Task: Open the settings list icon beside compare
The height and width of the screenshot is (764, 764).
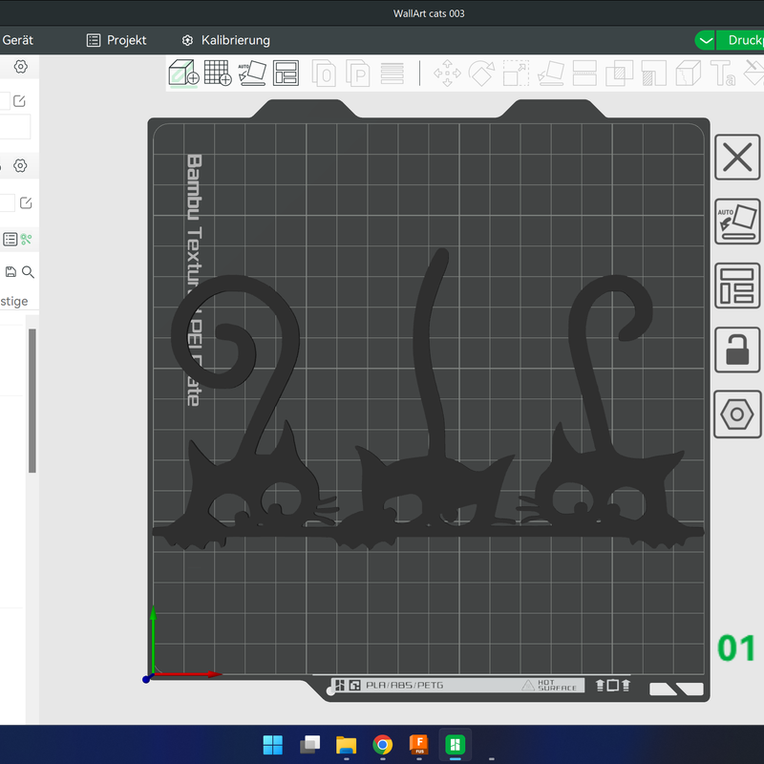Action: [x=11, y=240]
